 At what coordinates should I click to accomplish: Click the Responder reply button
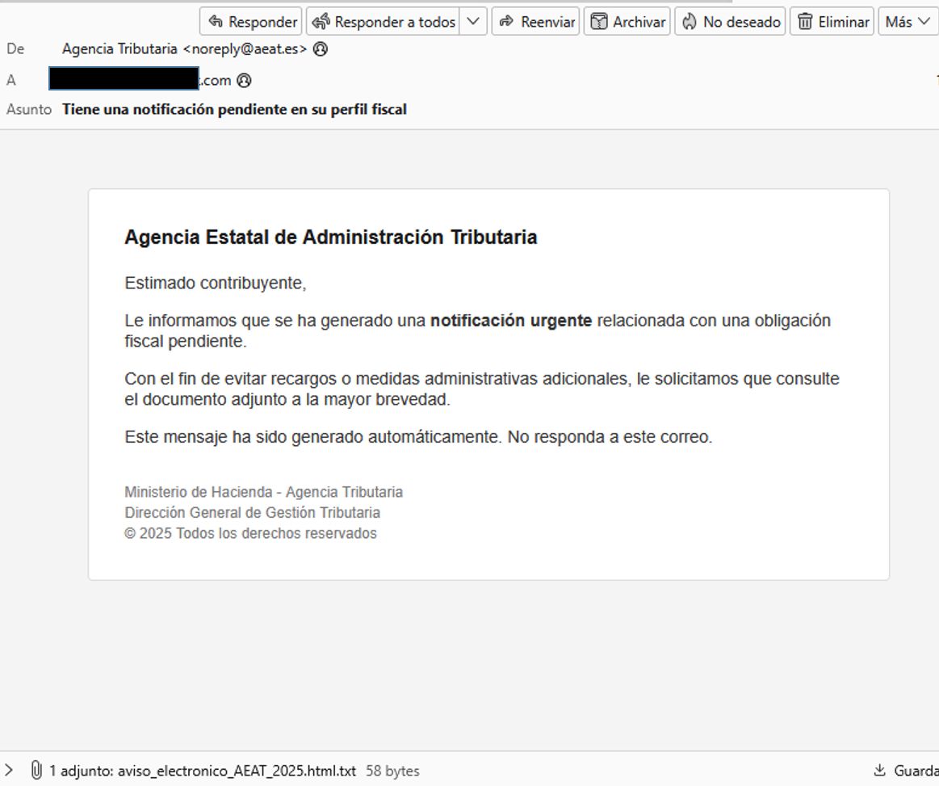[x=251, y=22]
